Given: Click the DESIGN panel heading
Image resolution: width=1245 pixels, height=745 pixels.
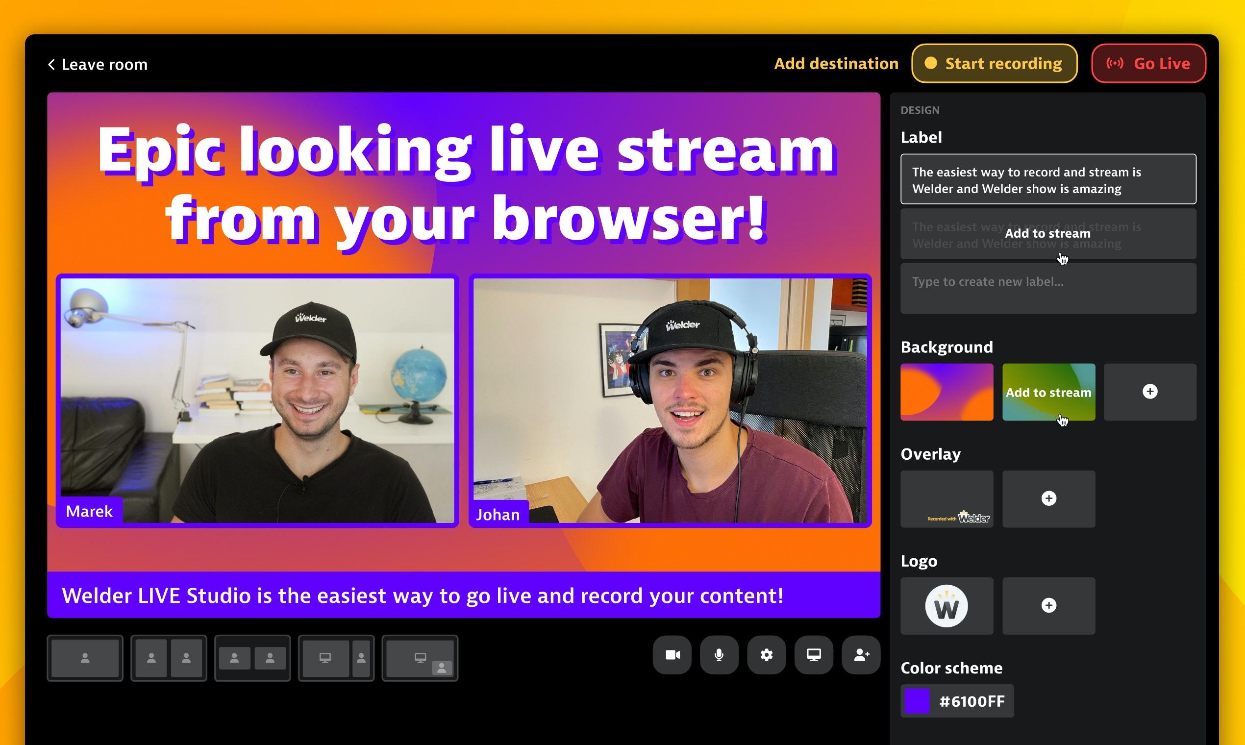Looking at the screenshot, I should point(920,110).
